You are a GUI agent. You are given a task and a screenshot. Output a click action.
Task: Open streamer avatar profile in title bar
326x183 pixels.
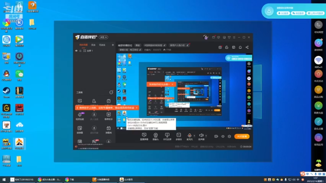(x=206, y=37)
